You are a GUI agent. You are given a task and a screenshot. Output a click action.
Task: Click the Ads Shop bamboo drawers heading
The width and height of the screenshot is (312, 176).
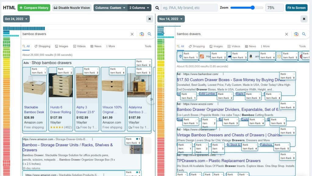48,63
